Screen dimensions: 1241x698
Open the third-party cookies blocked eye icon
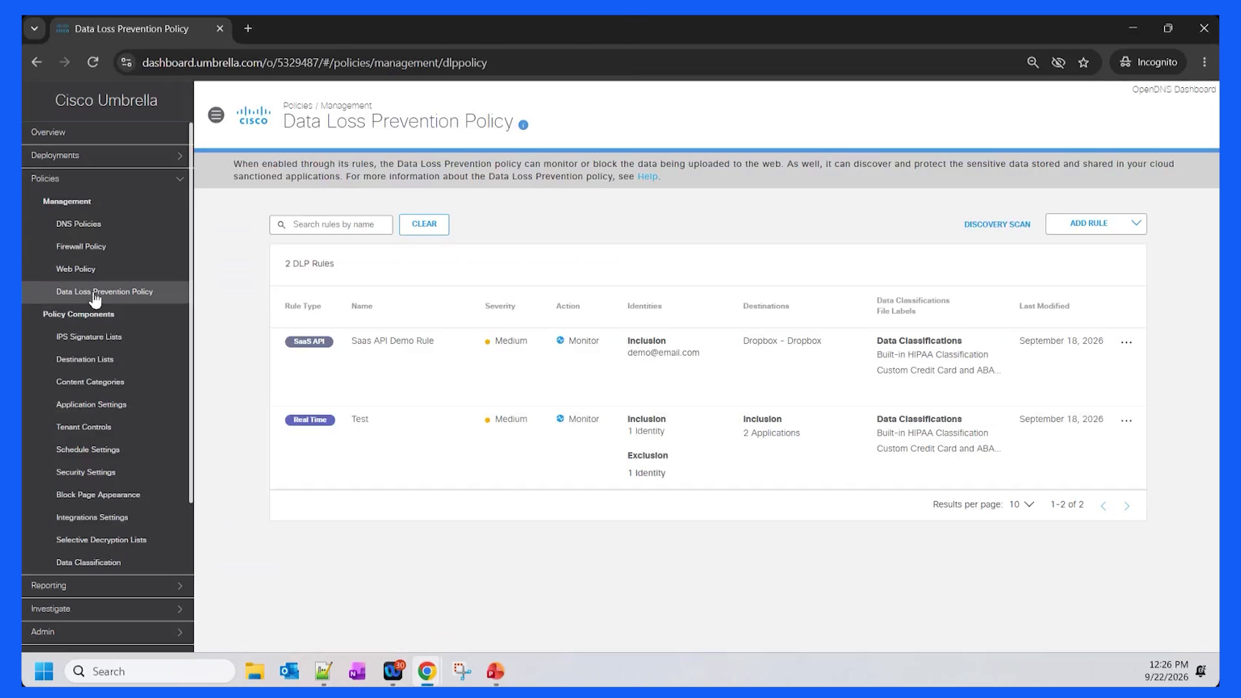[x=1058, y=63]
